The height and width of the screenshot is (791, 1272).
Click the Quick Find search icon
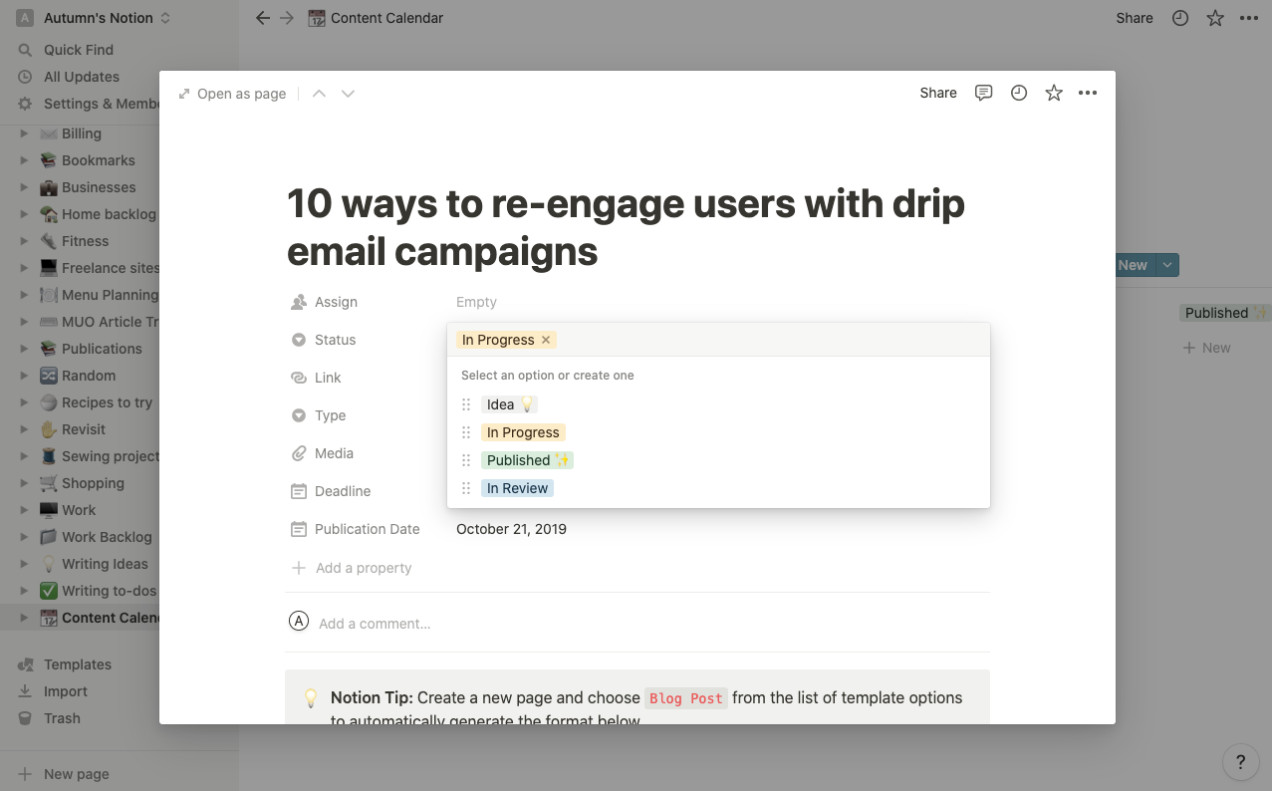click(x=25, y=50)
